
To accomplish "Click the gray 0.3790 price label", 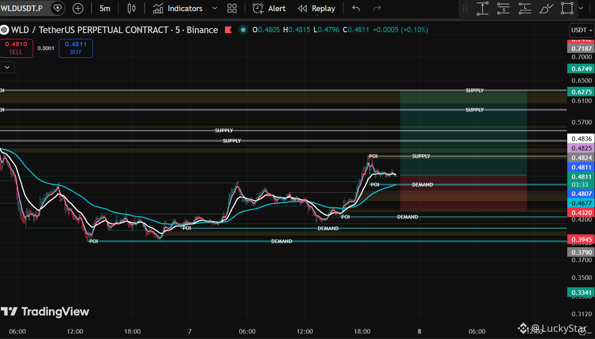I will click(581, 252).
